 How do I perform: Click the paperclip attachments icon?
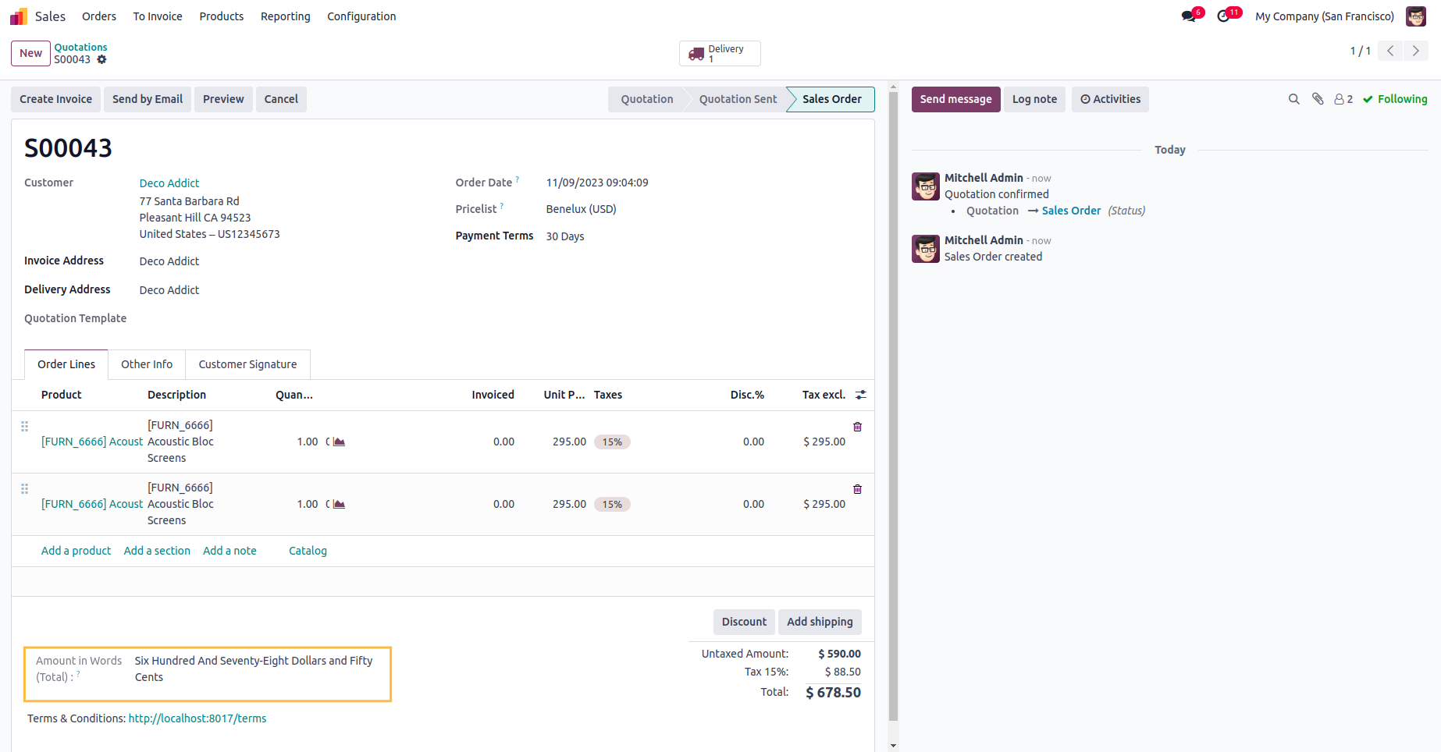pyautogui.click(x=1318, y=99)
